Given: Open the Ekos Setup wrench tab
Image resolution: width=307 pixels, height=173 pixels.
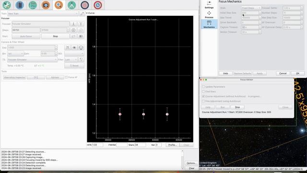Looking at the screenshot, I should tap(7, 5).
